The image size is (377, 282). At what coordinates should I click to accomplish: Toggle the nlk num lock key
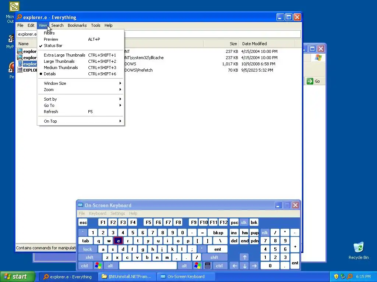[x=265, y=232]
